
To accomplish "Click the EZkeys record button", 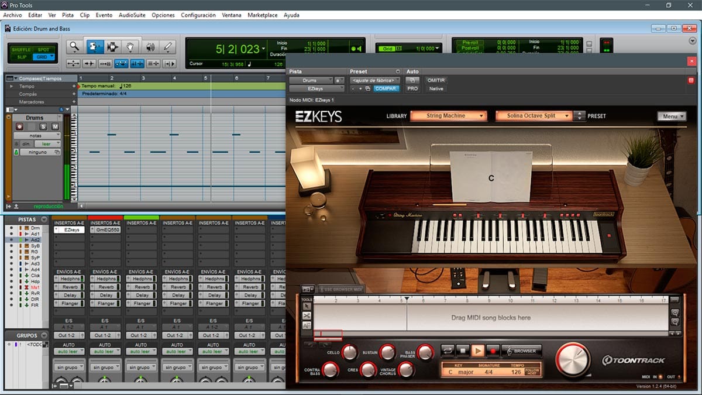I will (x=493, y=351).
